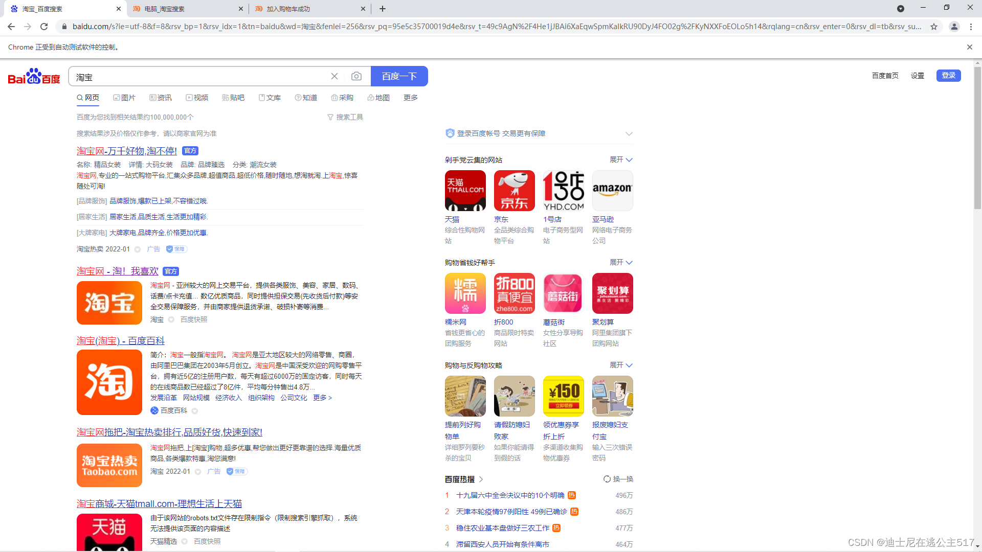Switch to the 文库 search tab
Screen dimensions: 982x552
click(270, 98)
